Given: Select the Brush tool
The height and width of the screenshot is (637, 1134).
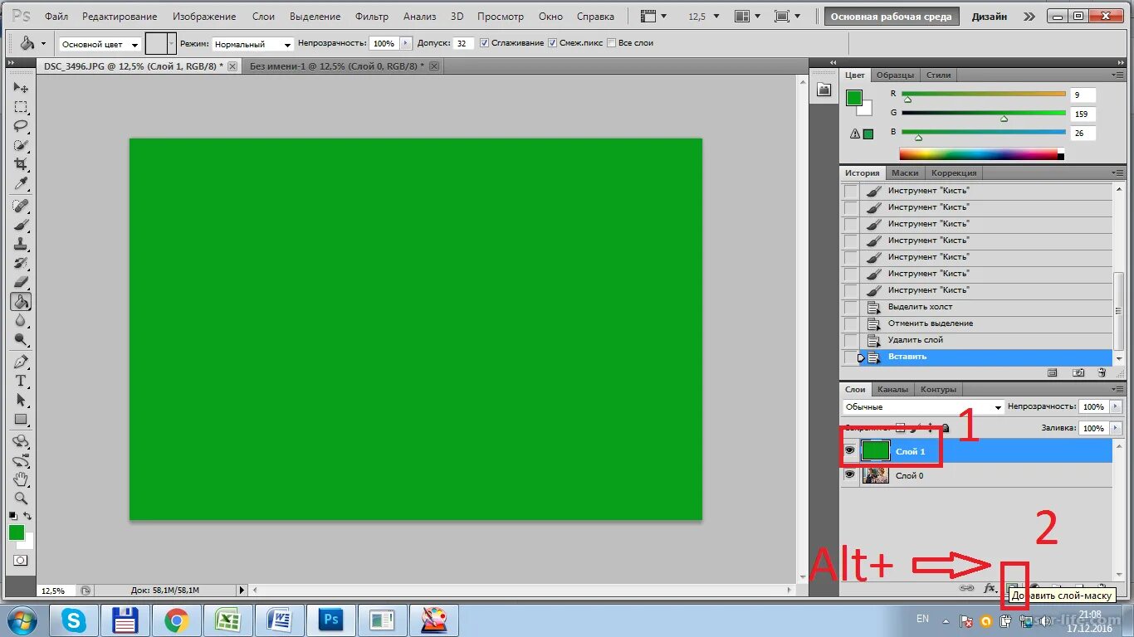Looking at the screenshot, I should (21, 225).
